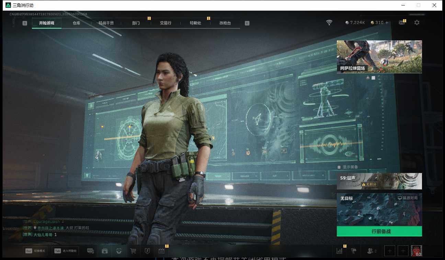Open the shopping cart store icon
Viewport: 445px width, 260px height.
pyautogui.click(x=133, y=251)
